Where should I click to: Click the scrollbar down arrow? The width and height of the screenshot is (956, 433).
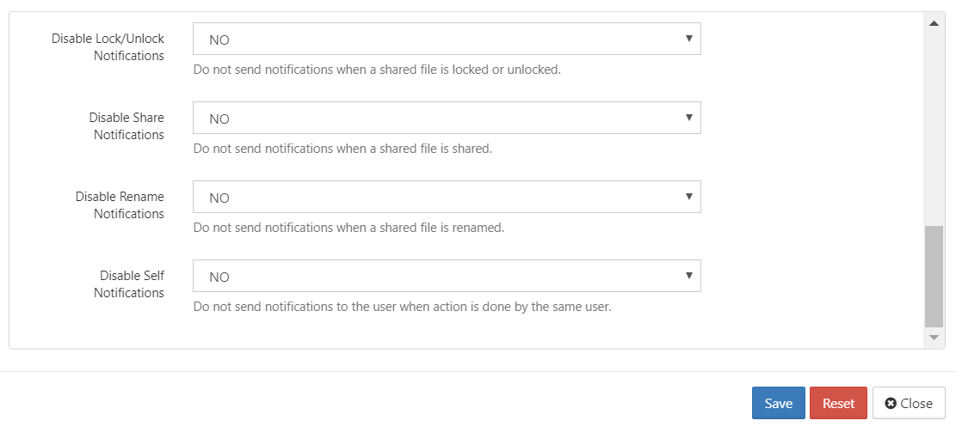click(934, 338)
